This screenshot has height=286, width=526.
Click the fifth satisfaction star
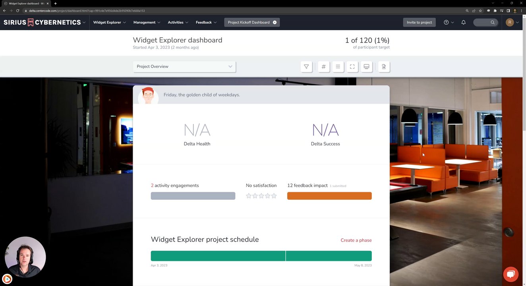(x=274, y=196)
